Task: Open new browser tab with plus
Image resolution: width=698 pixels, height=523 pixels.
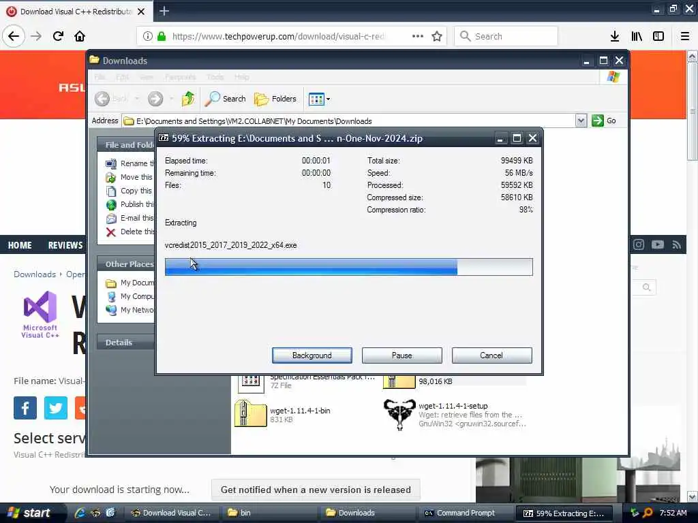Action: [x=164, y=11]
